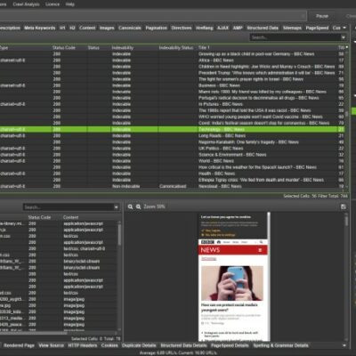Image resolution: width=356 pixels, height=356 pixels.
Task: Open the Spelling & Grammar Details tab
Action: pos(280,345)
